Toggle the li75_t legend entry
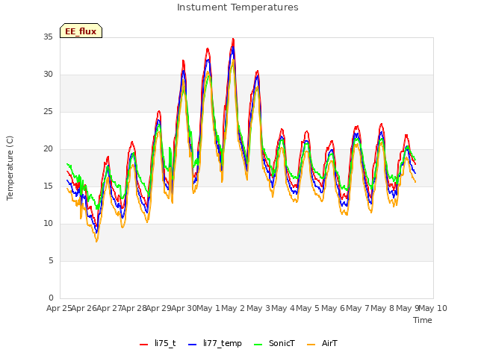Image resolution: width=478 pixels, height=358 pixels. 158,343
